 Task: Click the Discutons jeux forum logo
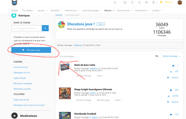pyautogui.click(x=61, y=25)
